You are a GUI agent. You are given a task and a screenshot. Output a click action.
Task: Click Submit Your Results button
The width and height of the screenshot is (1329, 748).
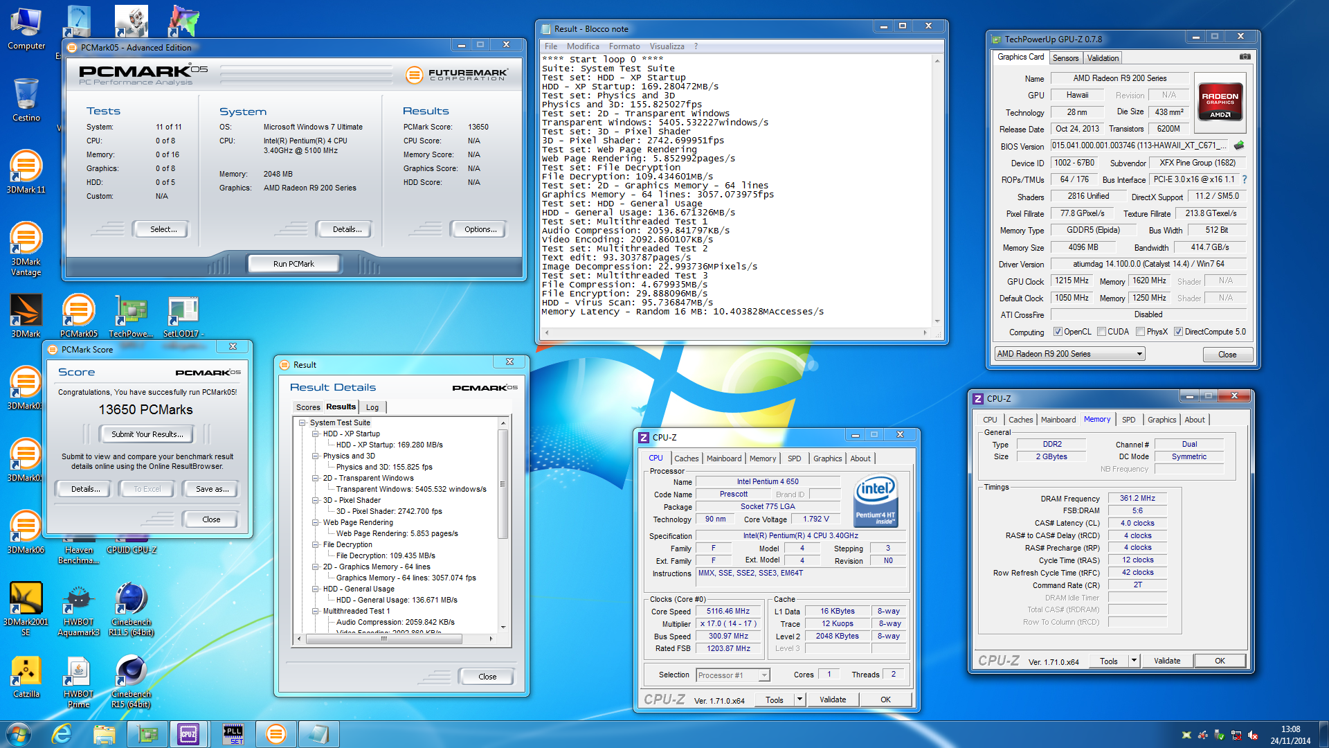coord(147,434)
